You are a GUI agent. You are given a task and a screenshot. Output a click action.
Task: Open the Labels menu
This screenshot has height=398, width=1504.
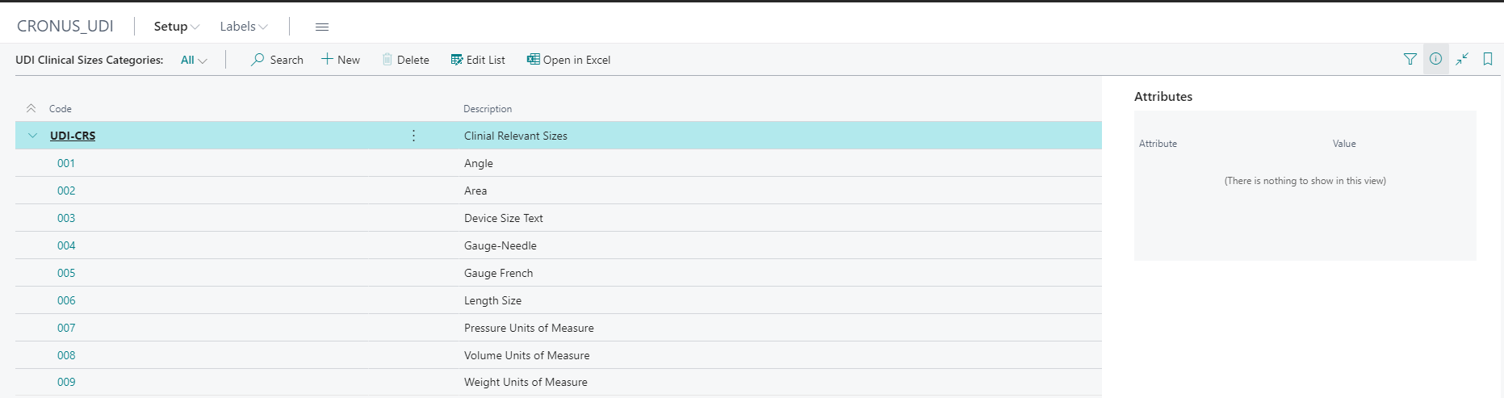[243, 27]
